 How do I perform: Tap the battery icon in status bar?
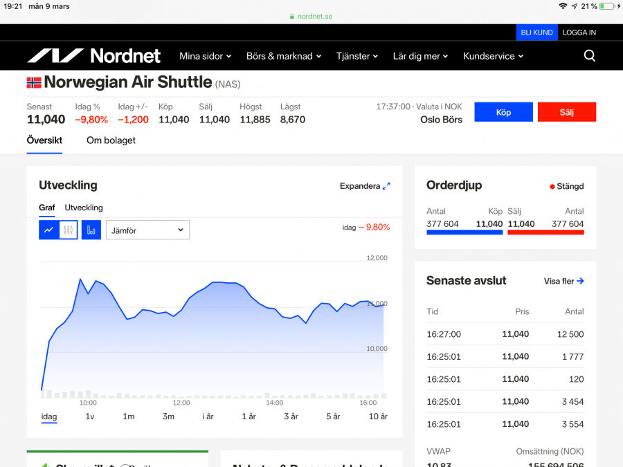[608, 6]
